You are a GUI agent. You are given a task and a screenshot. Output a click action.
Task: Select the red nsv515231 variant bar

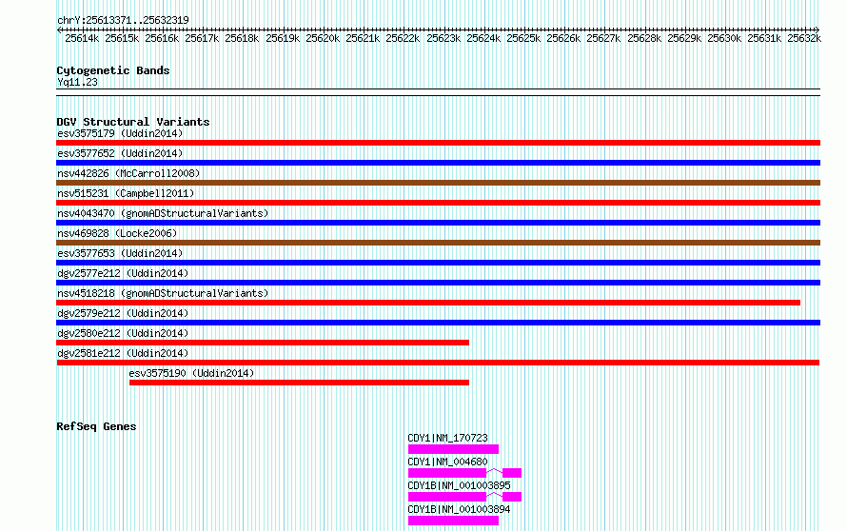[438, 203]
